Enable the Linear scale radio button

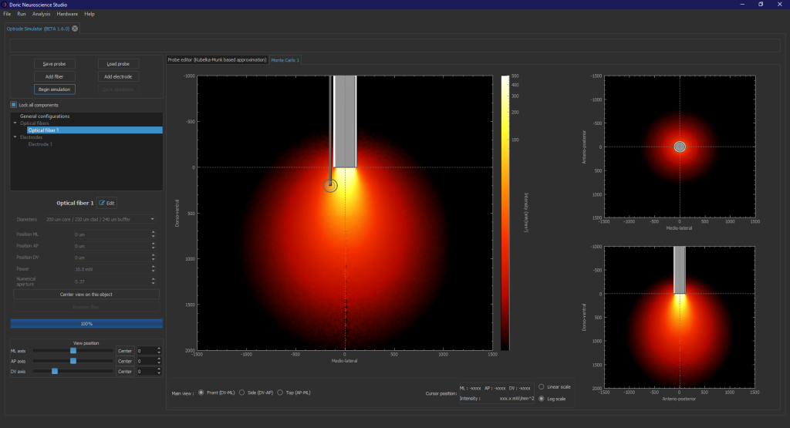[542, 386]
